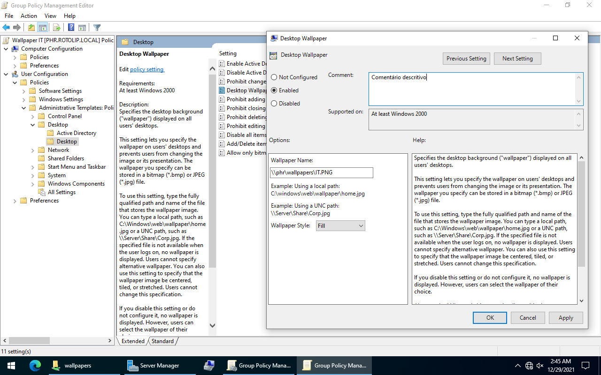Open the Wallpaper Style dropdown
Image resolution: width=601 pixels, height=375 pixels.
coord(340,226)
